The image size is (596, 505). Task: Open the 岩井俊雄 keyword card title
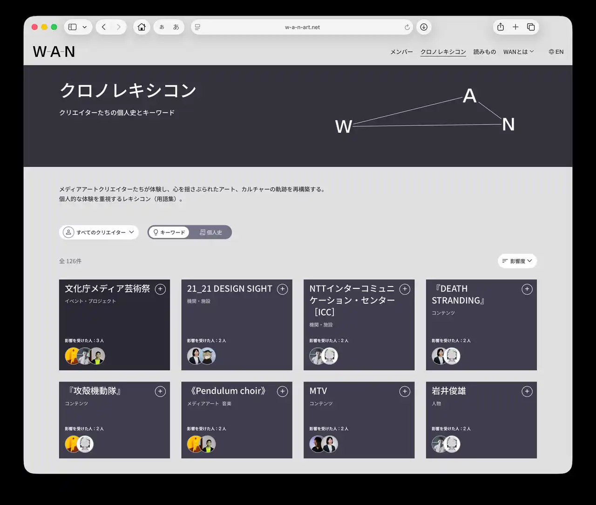(x=448, y=391)
